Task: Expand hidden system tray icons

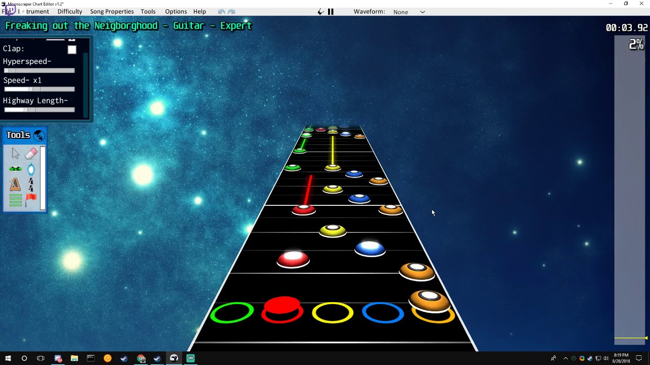Action: coord(566,358)
